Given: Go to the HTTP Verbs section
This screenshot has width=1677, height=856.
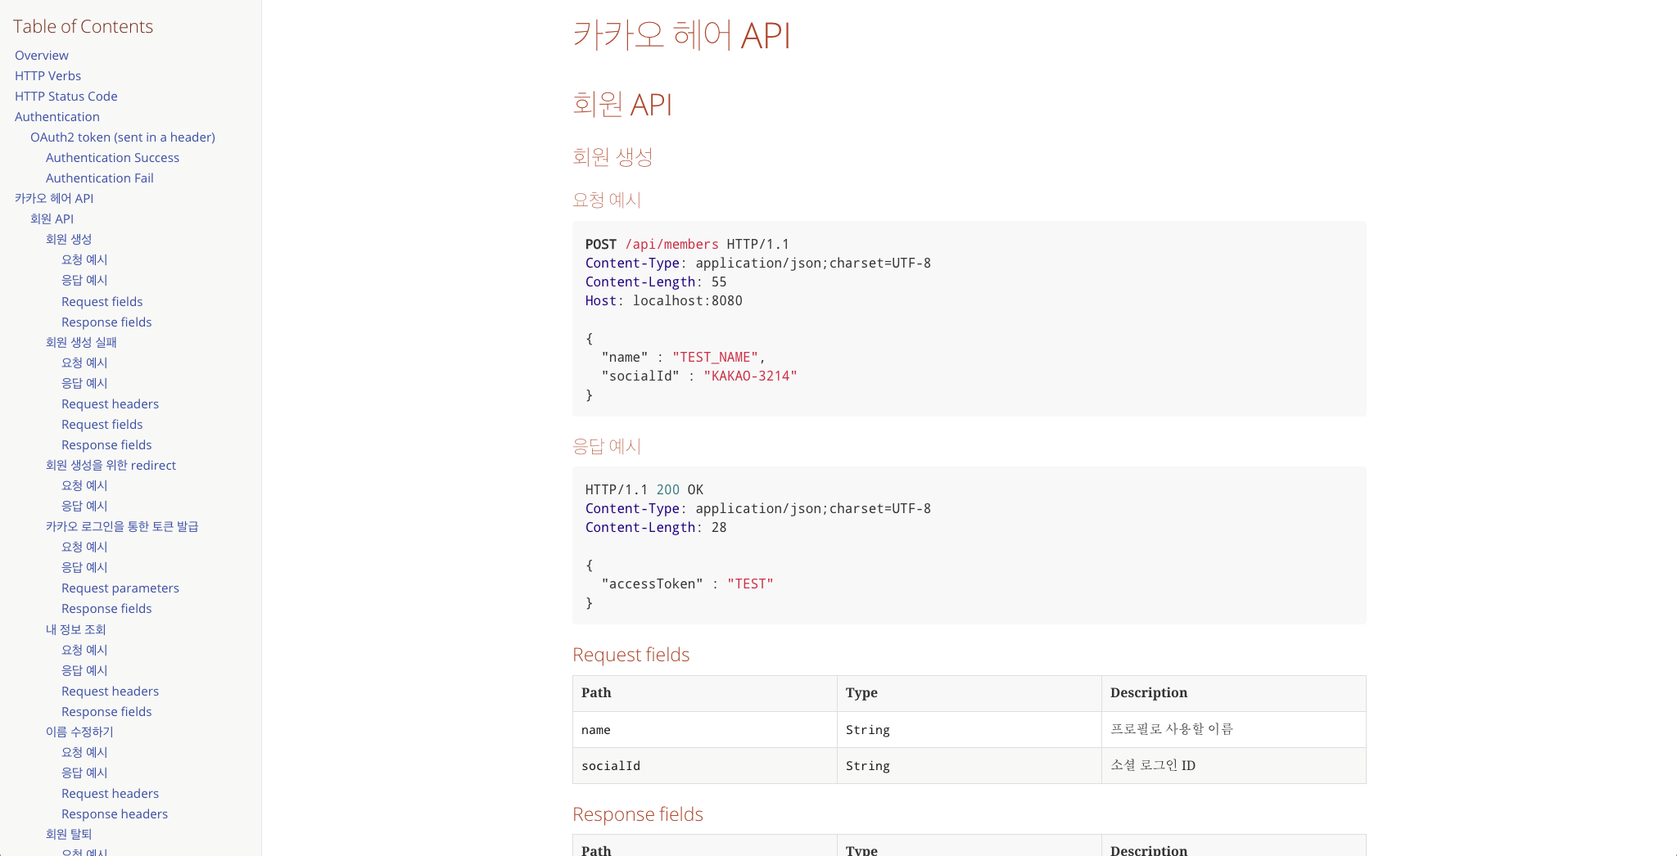Looking at the screenshot, I should [x=47, y=75].
